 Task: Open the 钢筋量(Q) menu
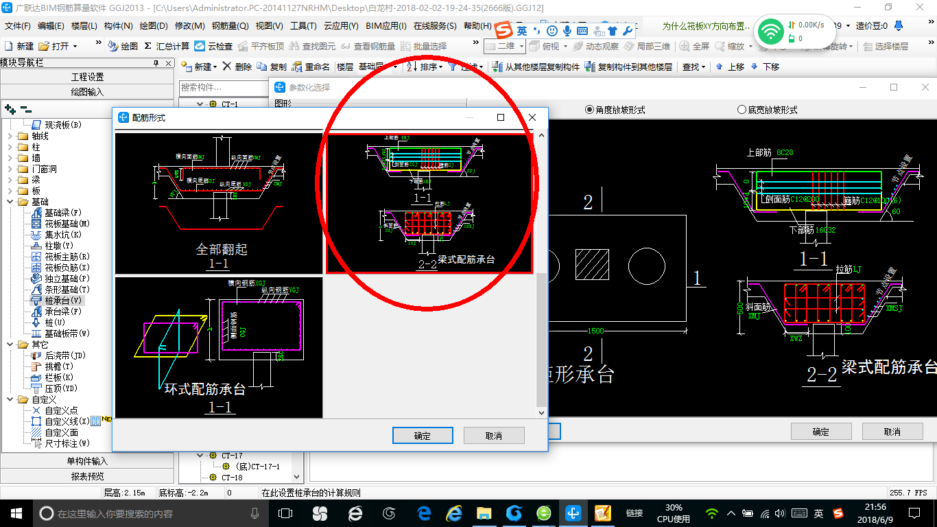tap(230, 26)
